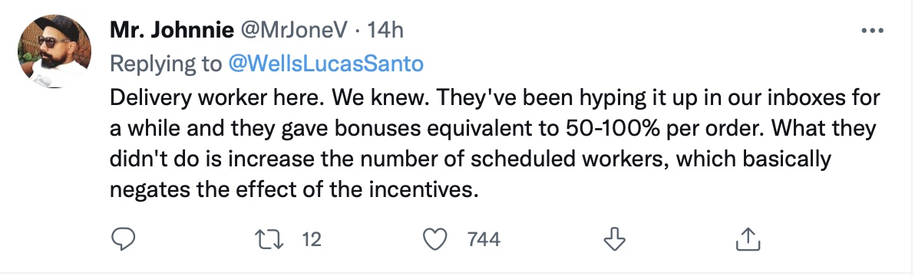The image size is (915, 276).
Task: Open the share tweet icon
Action: point(748,238)
